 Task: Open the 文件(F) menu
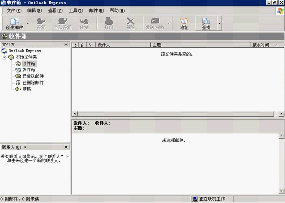click(x=14, y=11)
